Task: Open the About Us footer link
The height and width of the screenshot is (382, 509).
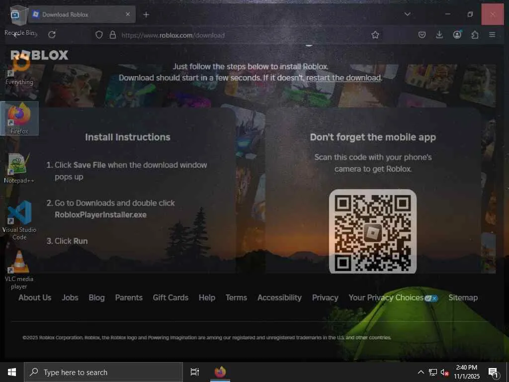Action: tap(35, 297)
